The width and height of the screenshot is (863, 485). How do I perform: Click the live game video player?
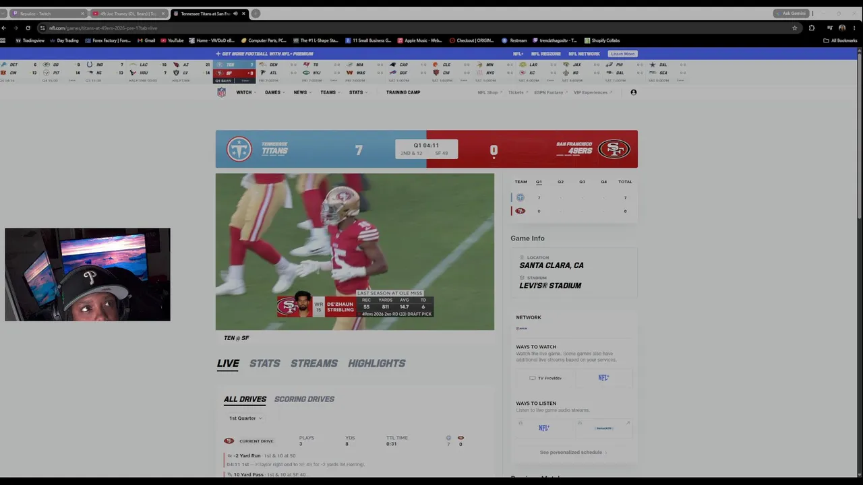pyautogui.click(x=355, y=252)
